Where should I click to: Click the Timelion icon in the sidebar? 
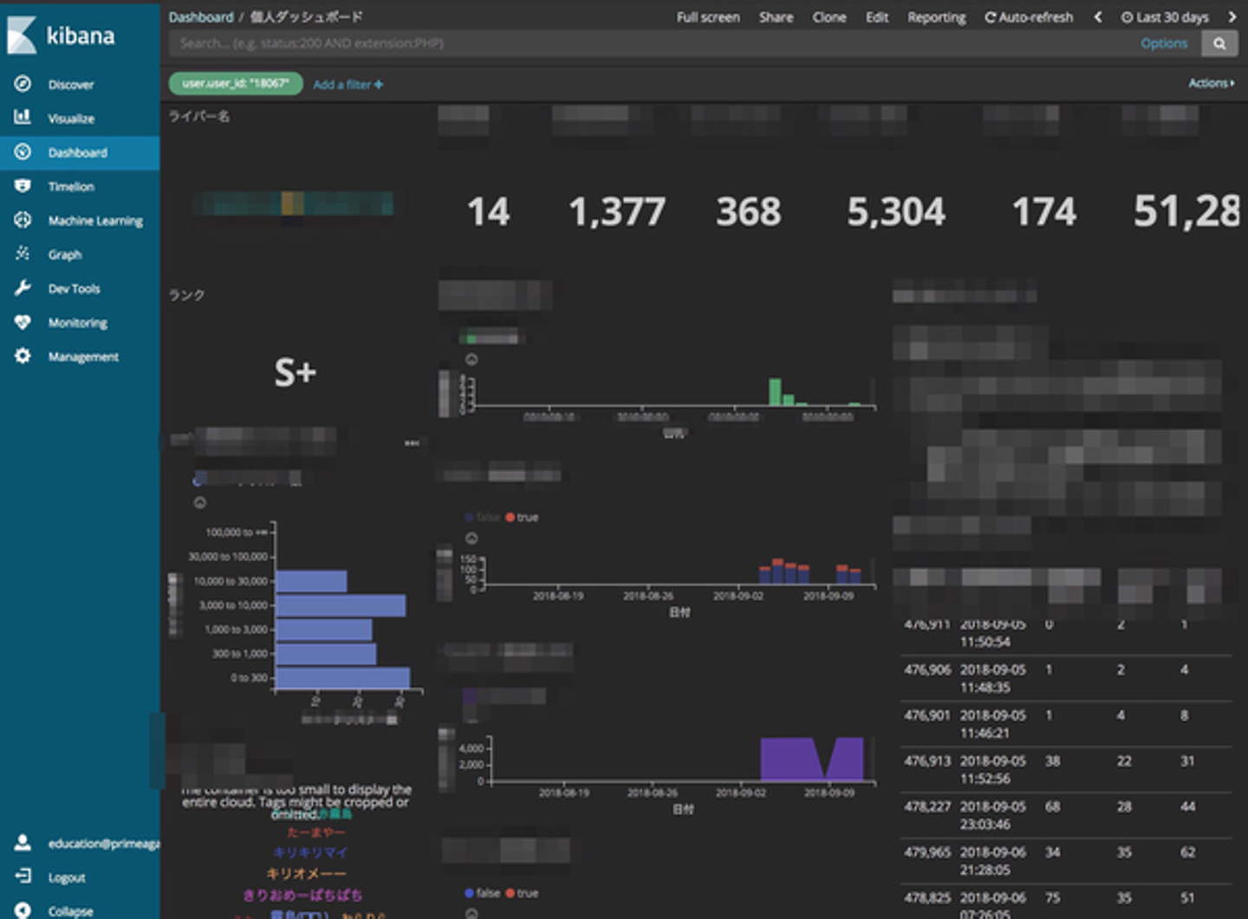(x=23, y=186)
